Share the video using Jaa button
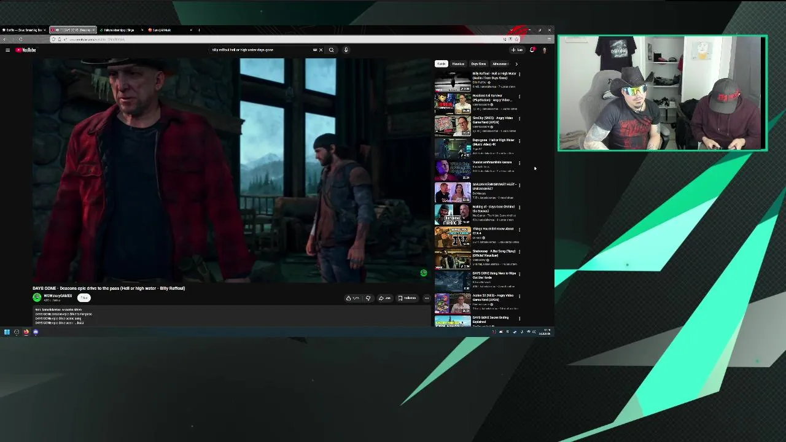Screen dimensions: 786x442 coord(384,298)
